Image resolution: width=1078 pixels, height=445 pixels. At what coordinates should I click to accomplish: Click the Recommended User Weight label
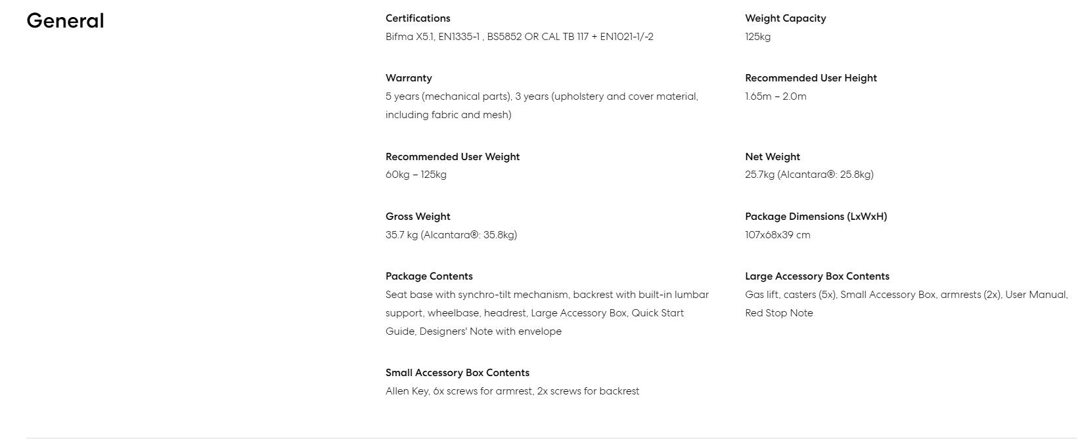(x=452, y=157)
